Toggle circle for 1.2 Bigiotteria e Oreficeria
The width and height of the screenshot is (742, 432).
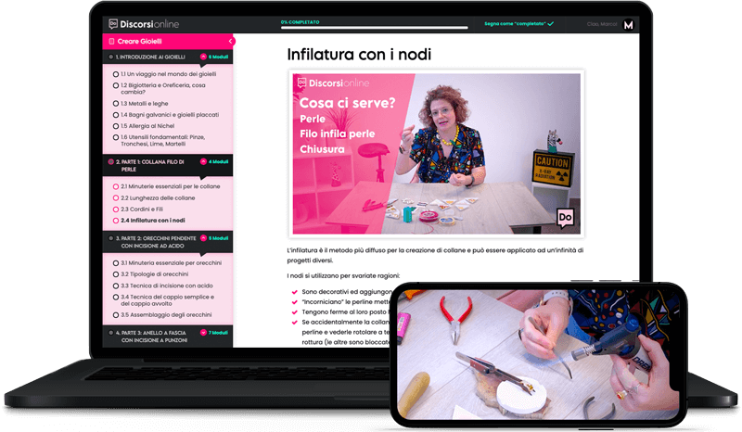pyautogui.click(x=115, y=85)
